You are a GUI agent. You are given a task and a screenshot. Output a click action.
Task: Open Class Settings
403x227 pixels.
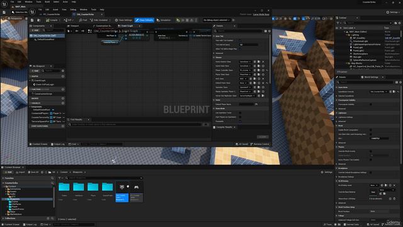coord(123,20)
